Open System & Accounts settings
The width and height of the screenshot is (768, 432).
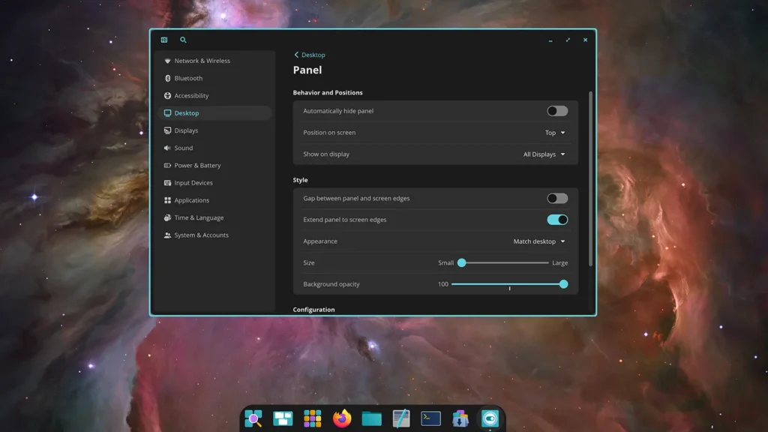click(201, 235)
